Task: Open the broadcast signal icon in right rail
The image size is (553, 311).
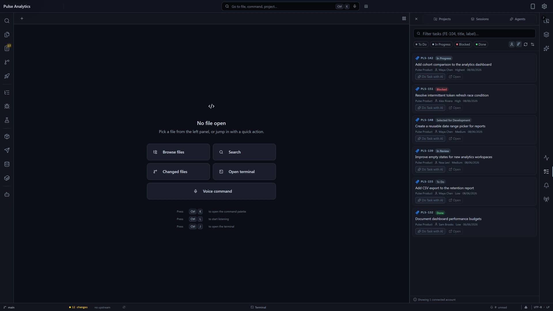Action: [546, 199]
